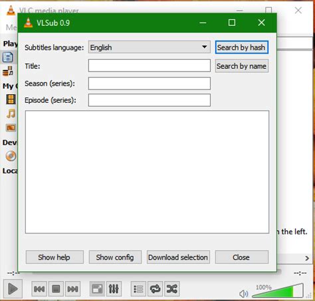Focus the Season (series) input field

tap(149, 84)
